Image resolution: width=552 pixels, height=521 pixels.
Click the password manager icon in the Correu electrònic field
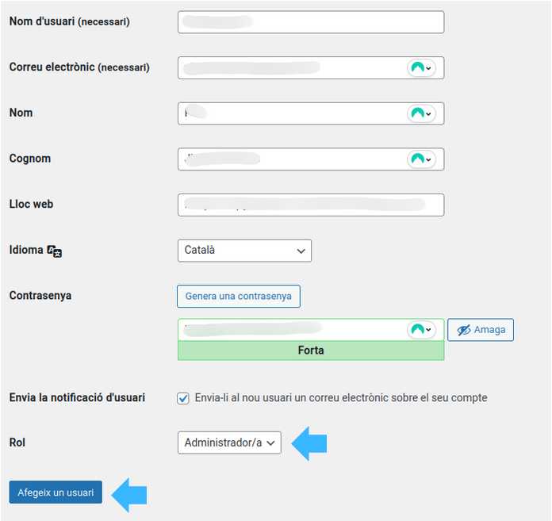tap(420, 68)
